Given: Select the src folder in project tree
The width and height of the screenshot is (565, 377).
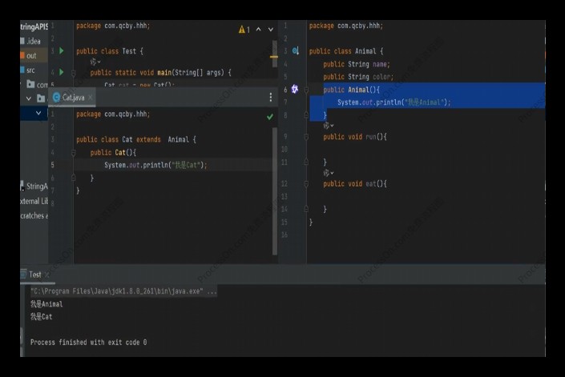Looking at the screenshot, I should coord(30,70).
